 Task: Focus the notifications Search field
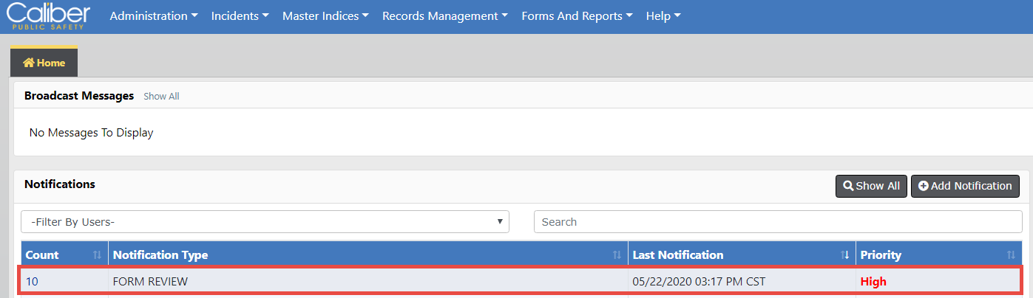point(778,221)
